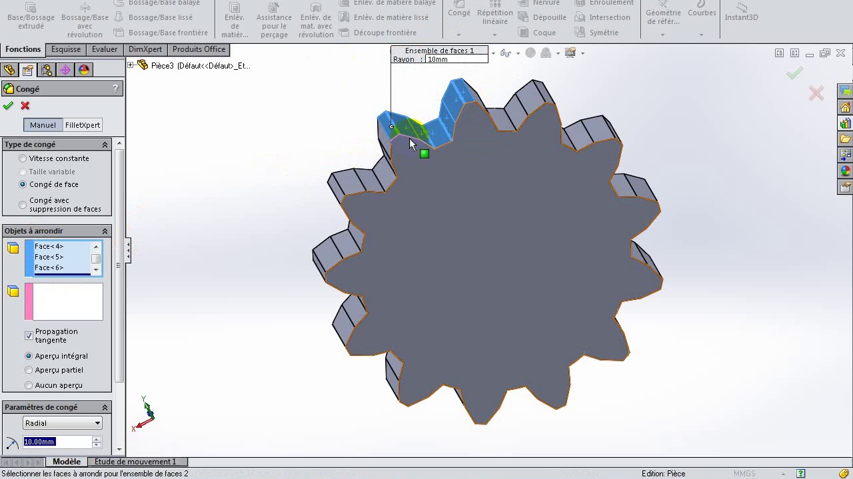This screenshot has height=479, width=853.
Task: Open the SolidWorks forum task pane icon
Action: coord(845,92)
